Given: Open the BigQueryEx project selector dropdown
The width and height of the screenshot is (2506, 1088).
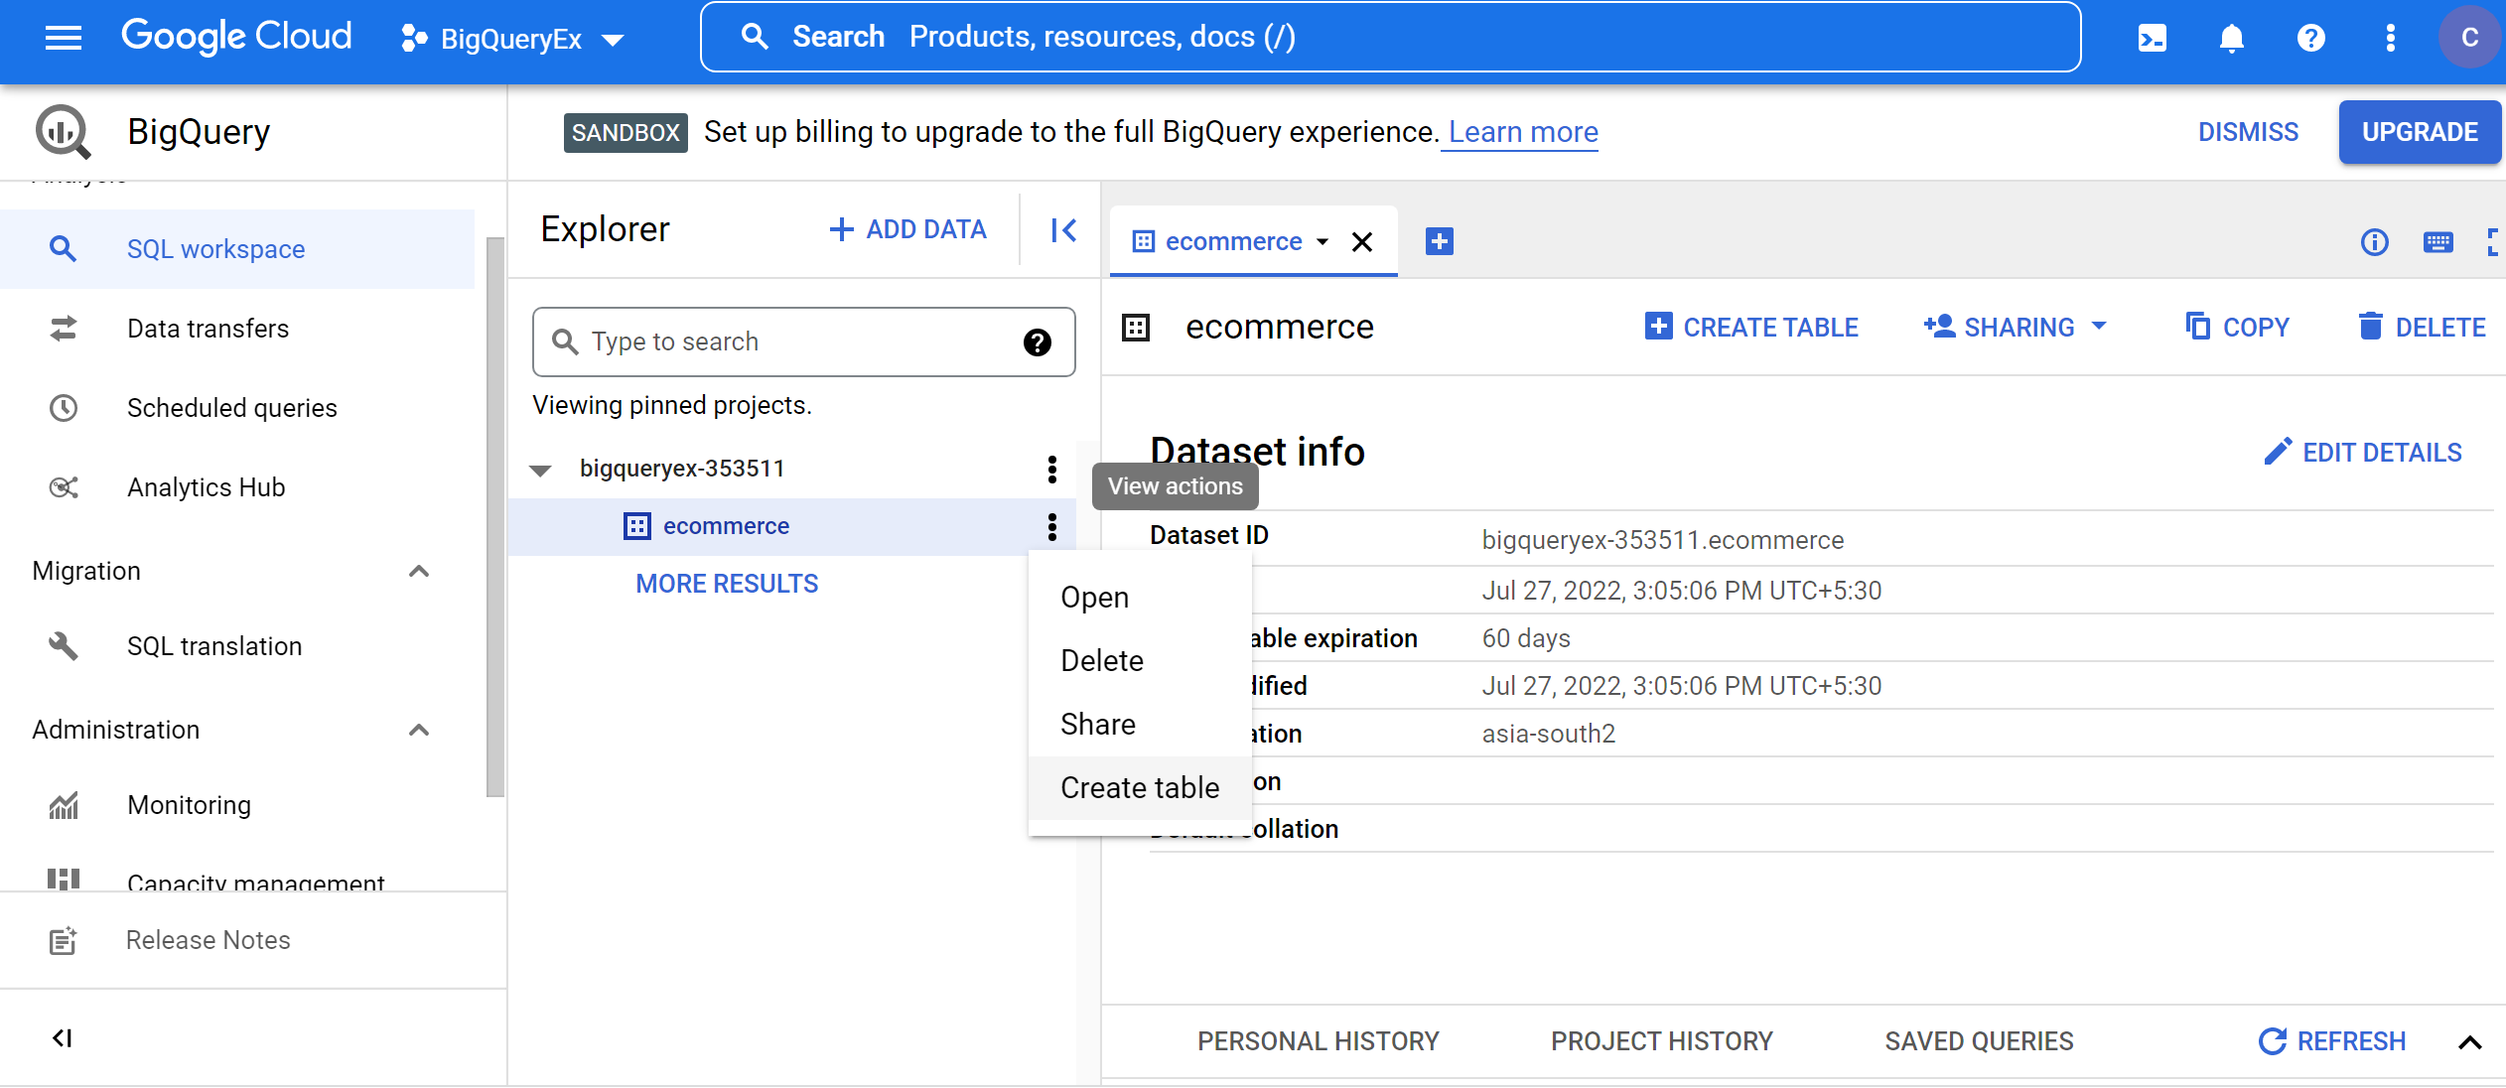Looking at the screenshot, I should tap(511, 39).
